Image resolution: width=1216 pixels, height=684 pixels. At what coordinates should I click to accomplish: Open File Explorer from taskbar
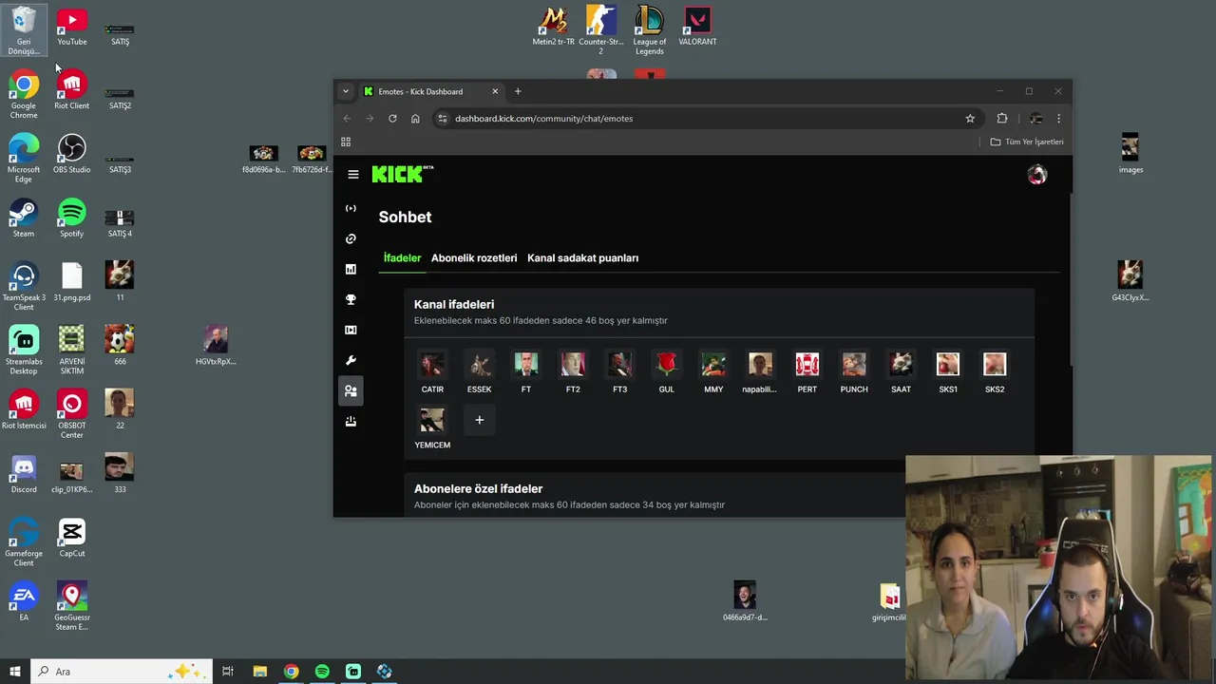[260, 672]
